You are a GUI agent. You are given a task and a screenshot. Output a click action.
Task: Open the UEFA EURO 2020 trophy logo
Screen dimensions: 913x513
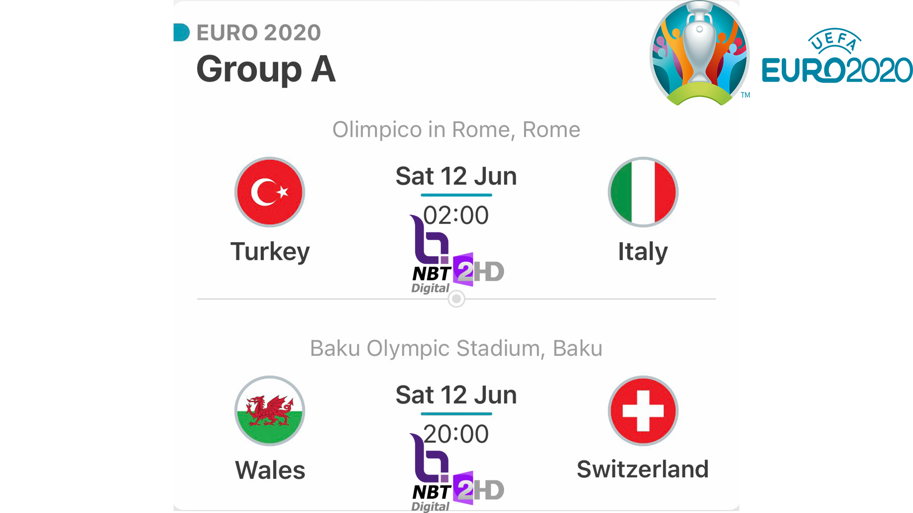click(x=699, y=53)
